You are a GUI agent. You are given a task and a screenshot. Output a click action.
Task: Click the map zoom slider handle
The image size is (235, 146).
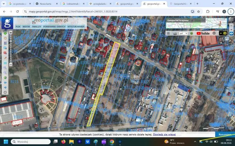click(11, 41)
